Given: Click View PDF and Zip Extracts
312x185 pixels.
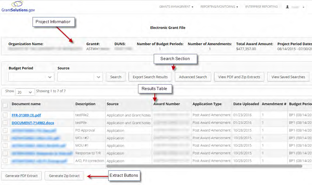Looking at the screenshot, I should [239, 77].
